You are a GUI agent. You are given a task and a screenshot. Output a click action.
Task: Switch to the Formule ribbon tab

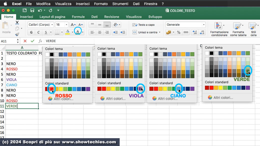click(78, 17)
